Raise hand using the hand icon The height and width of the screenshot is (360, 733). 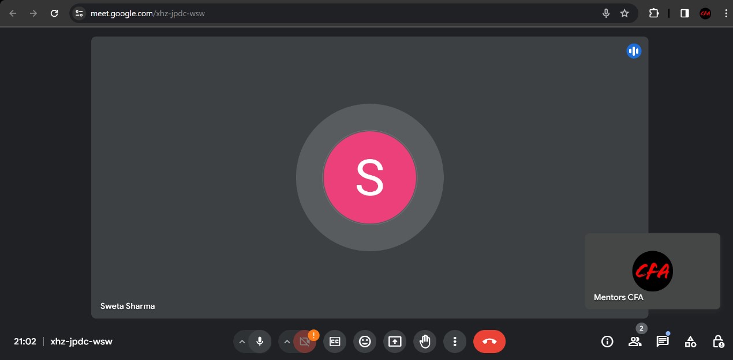(x=425, y=342)
